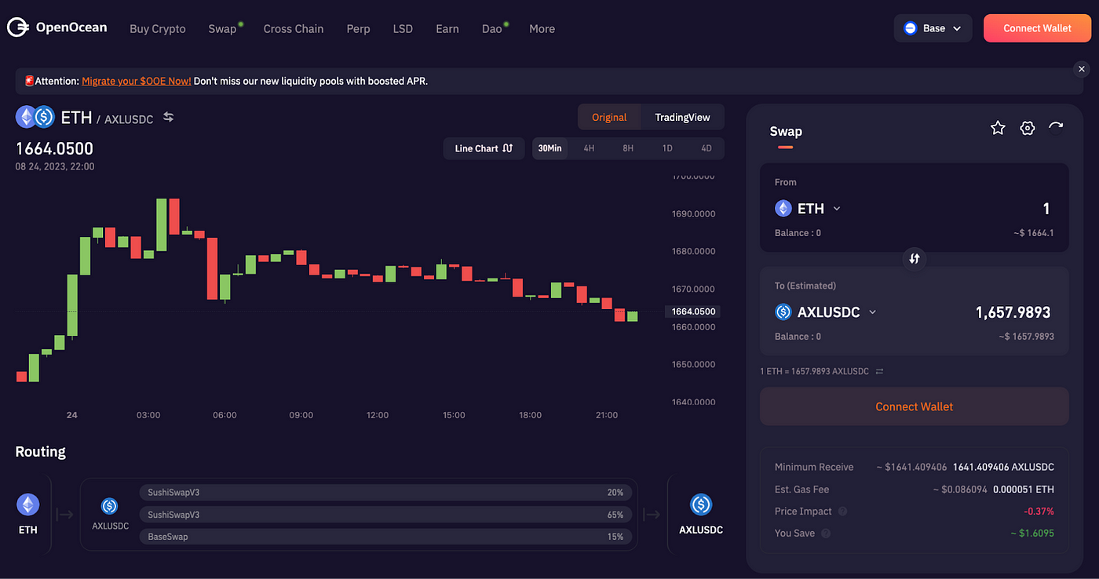Click the Routing heading

coord(41,452)
